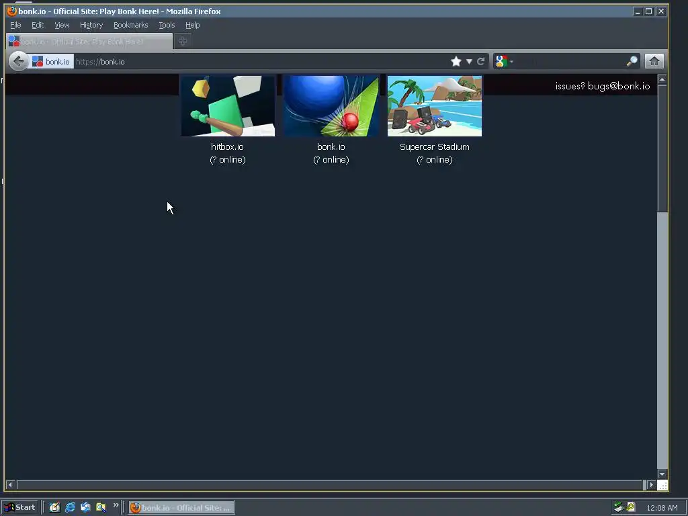The height and width of the screenshot is (516, 688).
Task: Click the Firefox icon in title bar
Action: pos(12,11)
